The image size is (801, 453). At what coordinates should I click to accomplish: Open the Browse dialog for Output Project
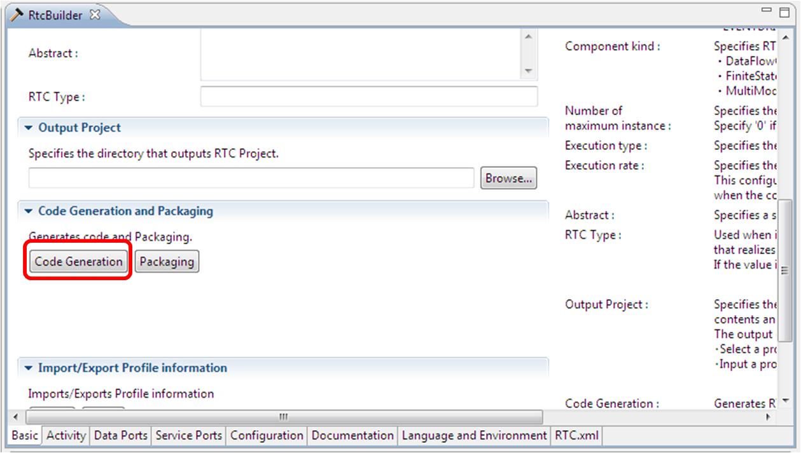click(x=508, y=178)
